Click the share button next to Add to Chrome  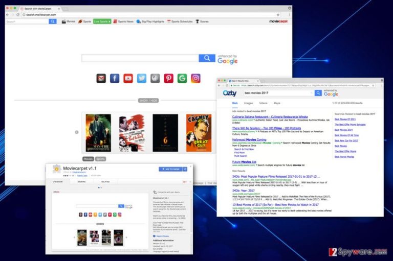(185, 169)
